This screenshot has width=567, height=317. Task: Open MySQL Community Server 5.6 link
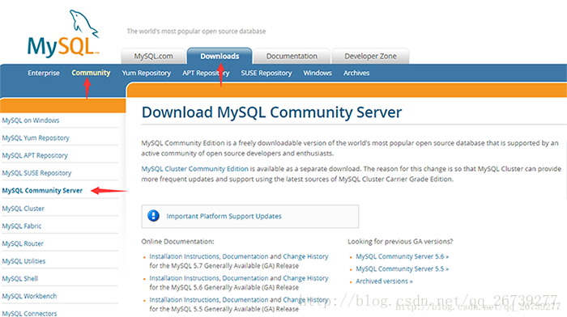402,256
